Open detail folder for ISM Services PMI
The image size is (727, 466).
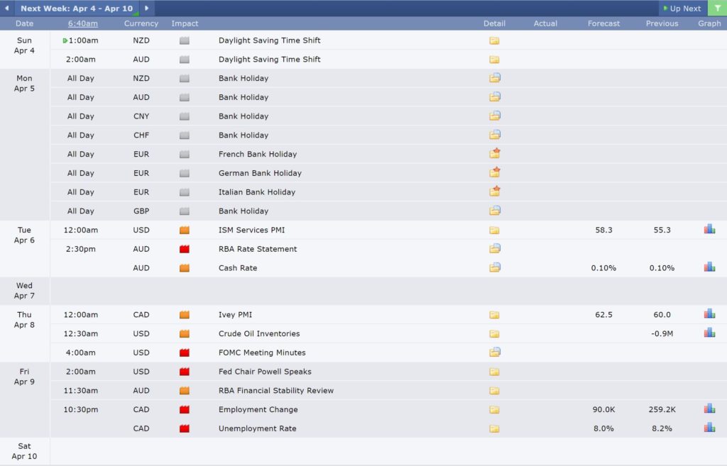click(494, 230)
